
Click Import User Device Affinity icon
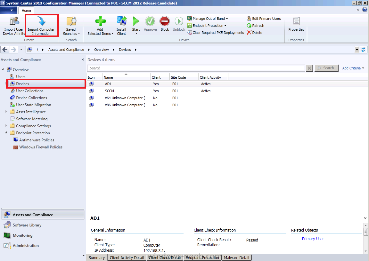click(14, 21)
